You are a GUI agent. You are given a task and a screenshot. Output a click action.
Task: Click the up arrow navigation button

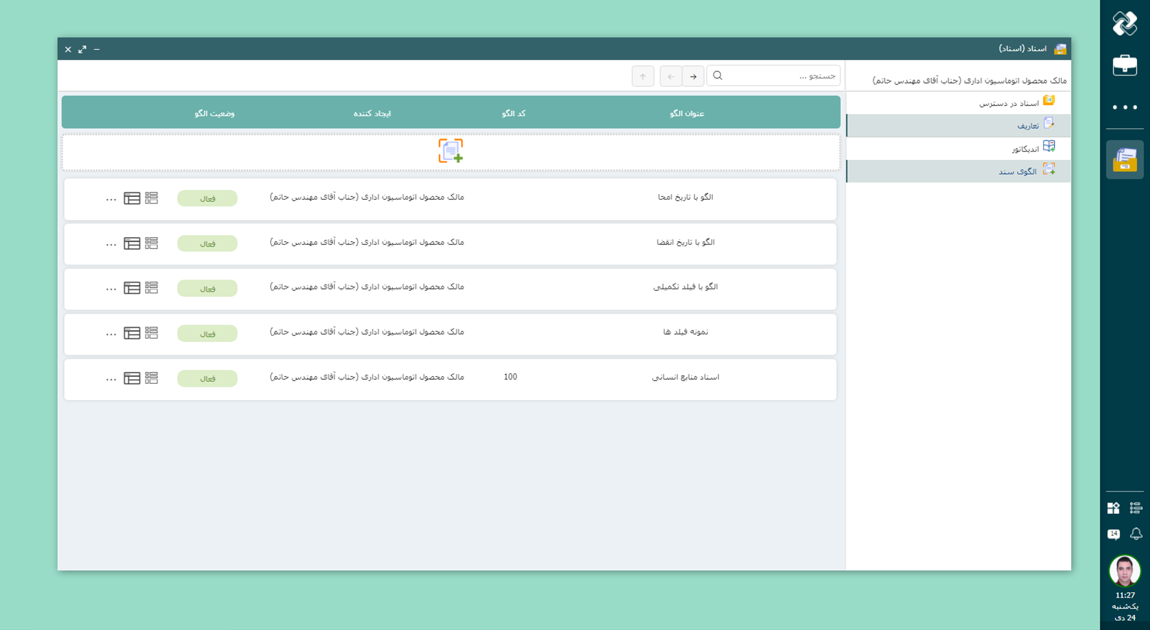pyautogui.click(x=643, y=76)
